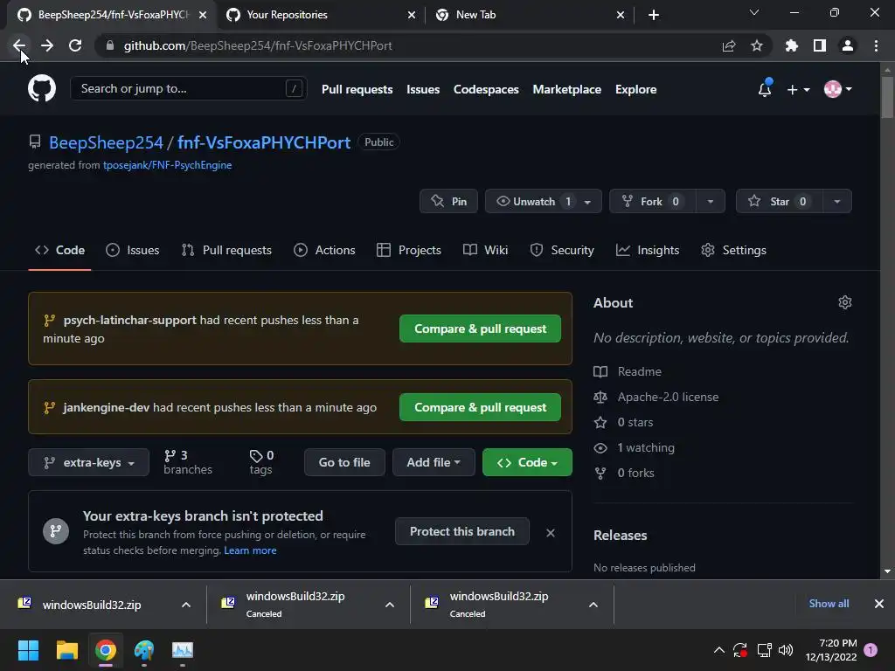Click the page vertical scrollbar thumb

(887, 97)
